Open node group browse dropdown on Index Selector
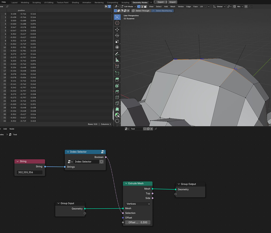 click(70, 162)
